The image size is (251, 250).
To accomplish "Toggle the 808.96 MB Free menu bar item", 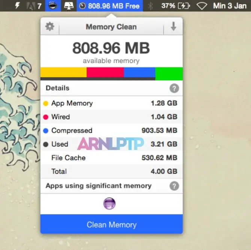I will point(109,6).
